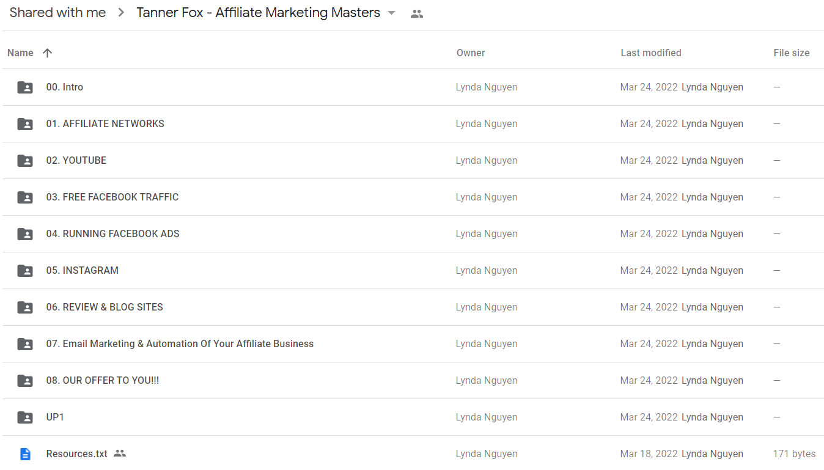Click the UP1 shared folder icon

[25, 417]
